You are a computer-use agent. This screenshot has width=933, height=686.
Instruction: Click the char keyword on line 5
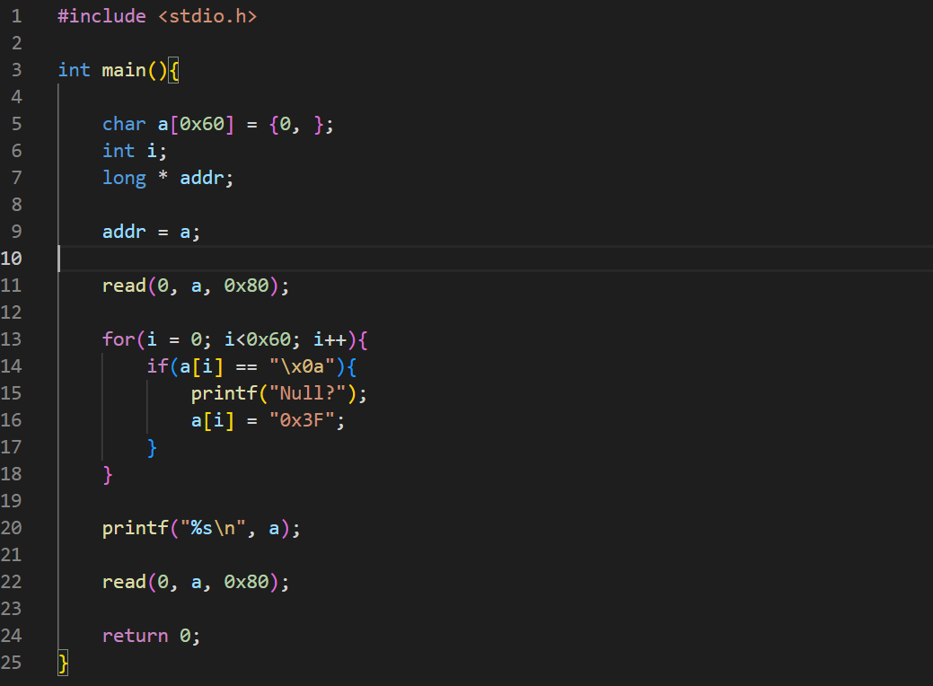(x=124, y=124)
